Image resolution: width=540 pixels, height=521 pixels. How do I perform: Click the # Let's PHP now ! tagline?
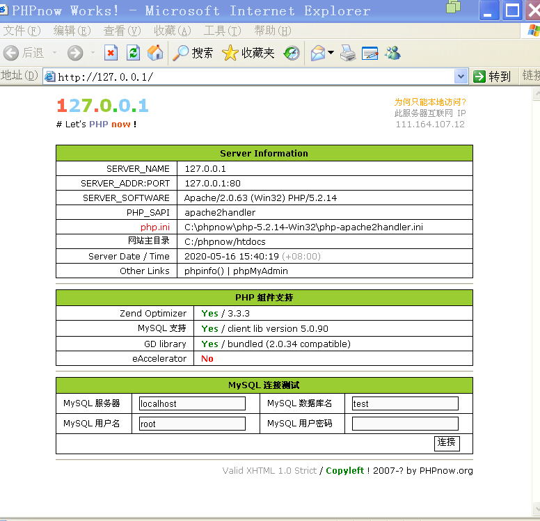point(97,125)
